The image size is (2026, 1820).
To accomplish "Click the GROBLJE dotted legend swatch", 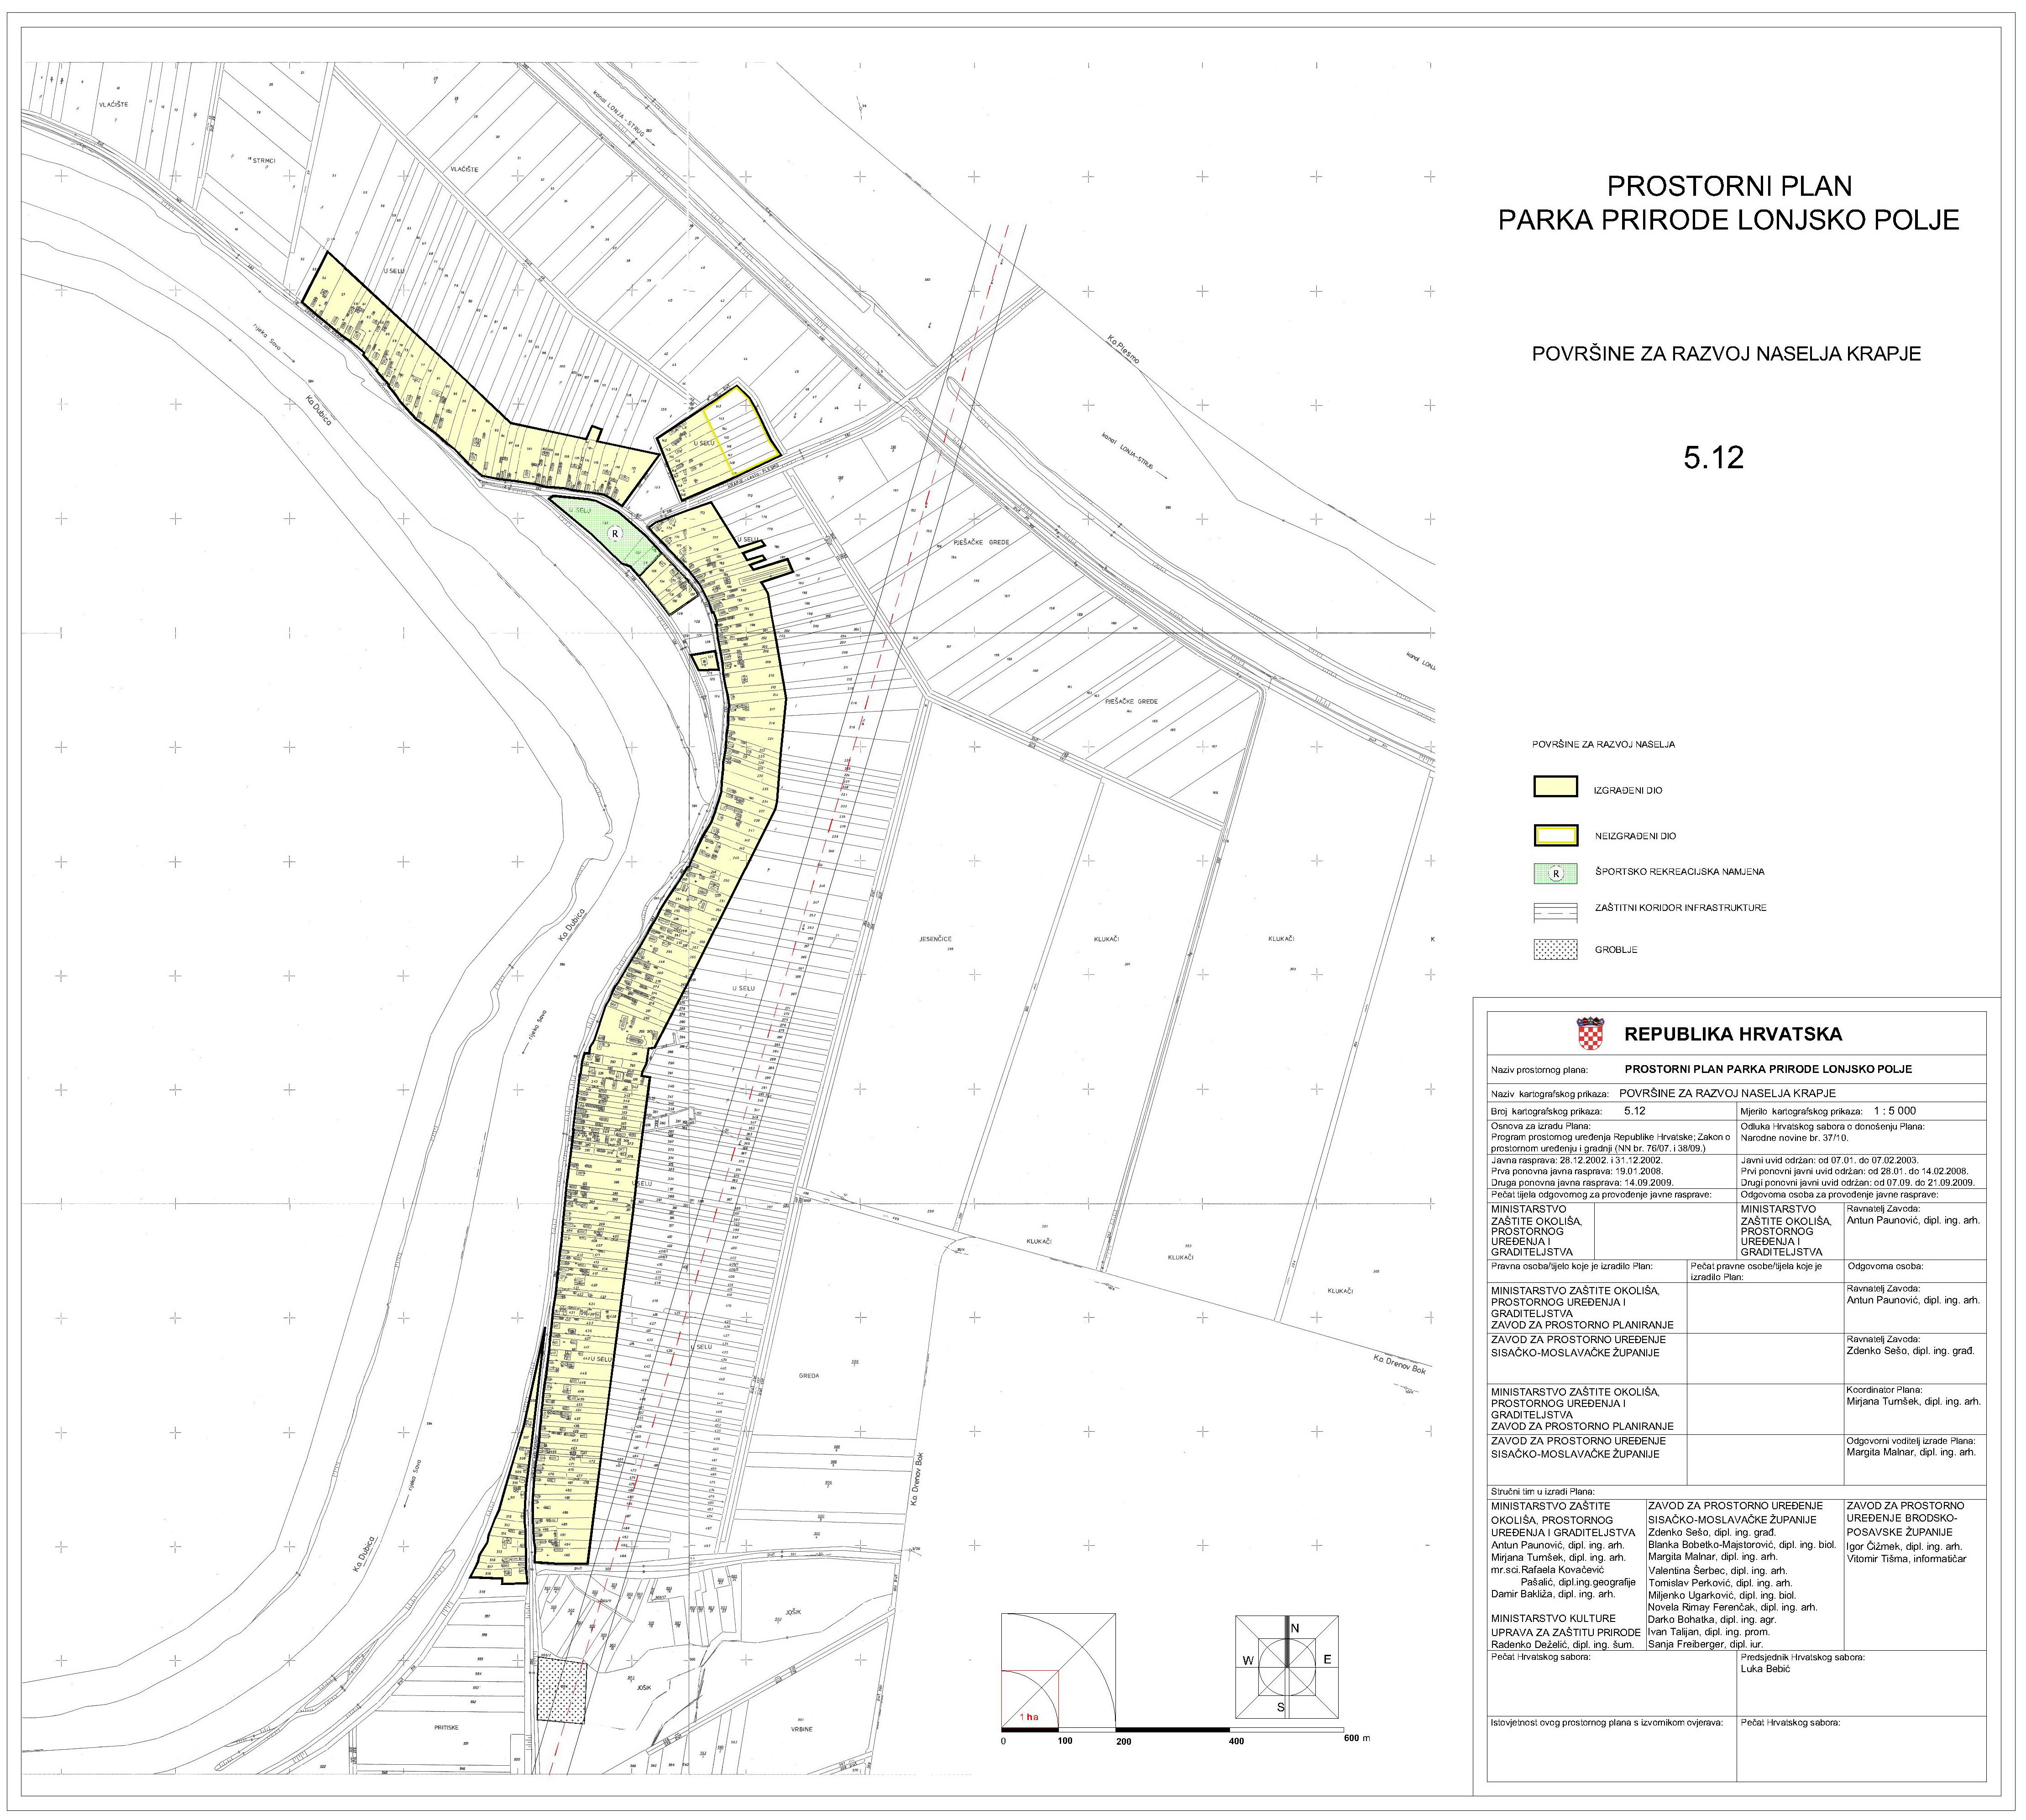I will 1555,950.
